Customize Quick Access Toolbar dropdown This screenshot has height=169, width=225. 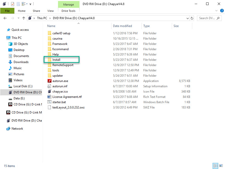[x=31, y=4]
